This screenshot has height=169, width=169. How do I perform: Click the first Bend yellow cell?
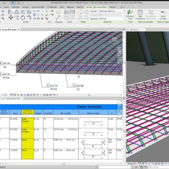click(x=27, y=144)
